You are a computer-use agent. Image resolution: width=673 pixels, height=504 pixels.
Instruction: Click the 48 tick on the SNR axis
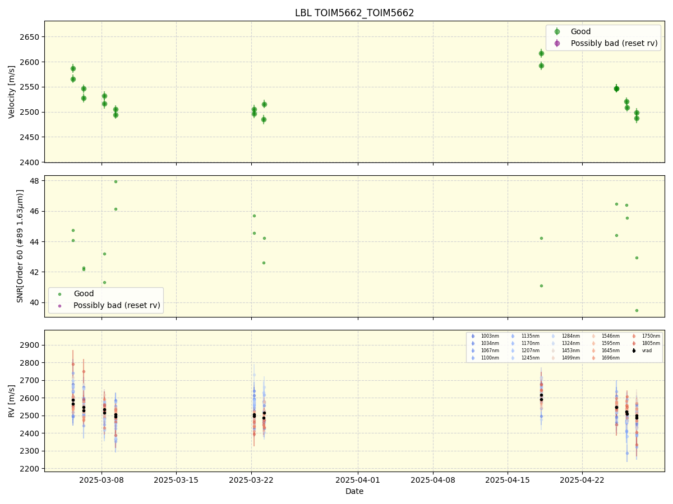pyautogui.click(x=35, y=181)
